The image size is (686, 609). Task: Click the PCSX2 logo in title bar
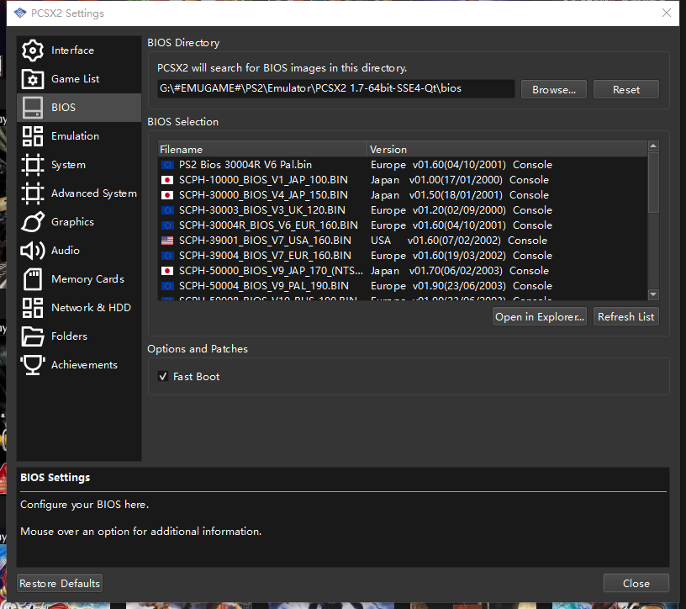click(20, 13)
